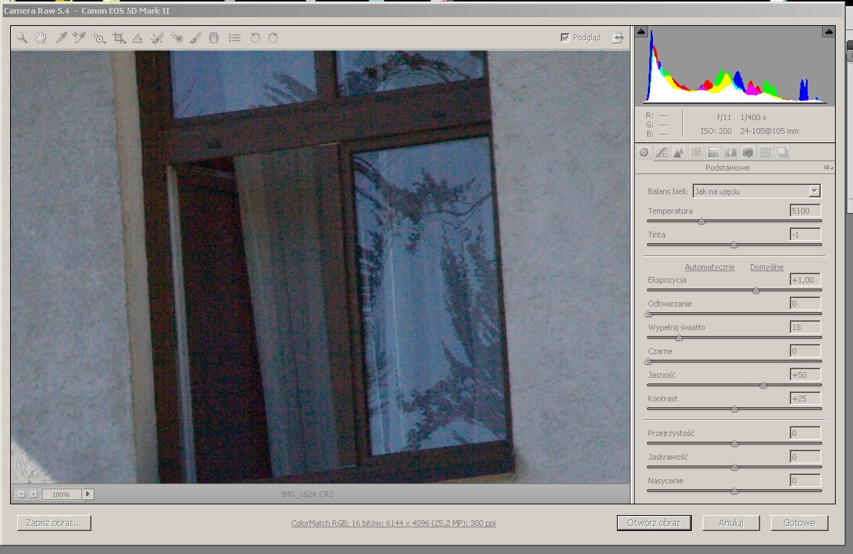This screenshot has height=554, width=853.
Task: Open zoom level popup arrow
Action: [x=89, y=494]
